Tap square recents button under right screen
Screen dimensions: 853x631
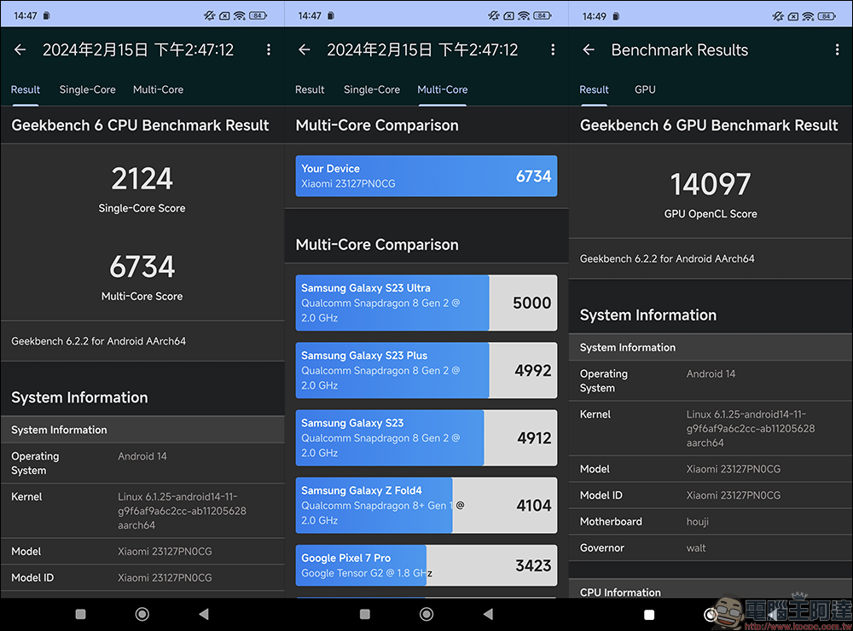pos(649,614)
